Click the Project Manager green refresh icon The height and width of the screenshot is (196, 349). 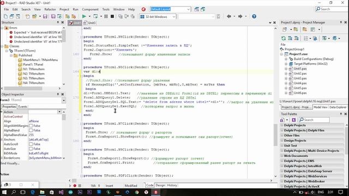coord(284,39)
